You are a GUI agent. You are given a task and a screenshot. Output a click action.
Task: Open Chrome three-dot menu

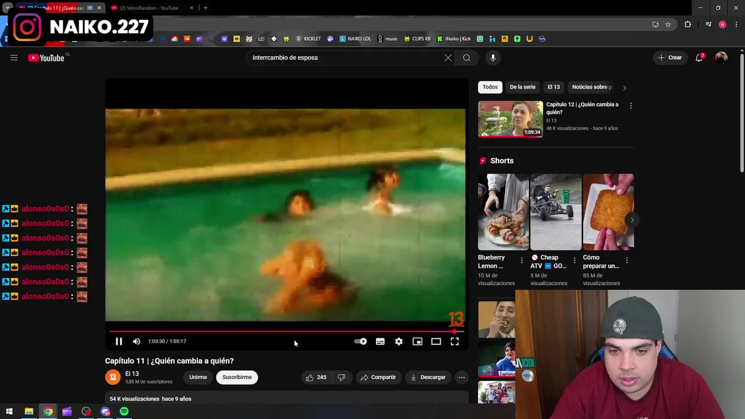(x=737, y=24)
